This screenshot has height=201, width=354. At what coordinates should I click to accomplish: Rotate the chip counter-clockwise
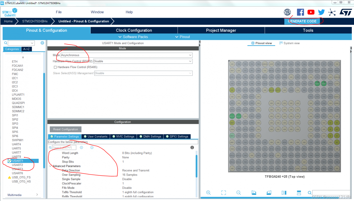pyautogui.click(x=269, y=193)
